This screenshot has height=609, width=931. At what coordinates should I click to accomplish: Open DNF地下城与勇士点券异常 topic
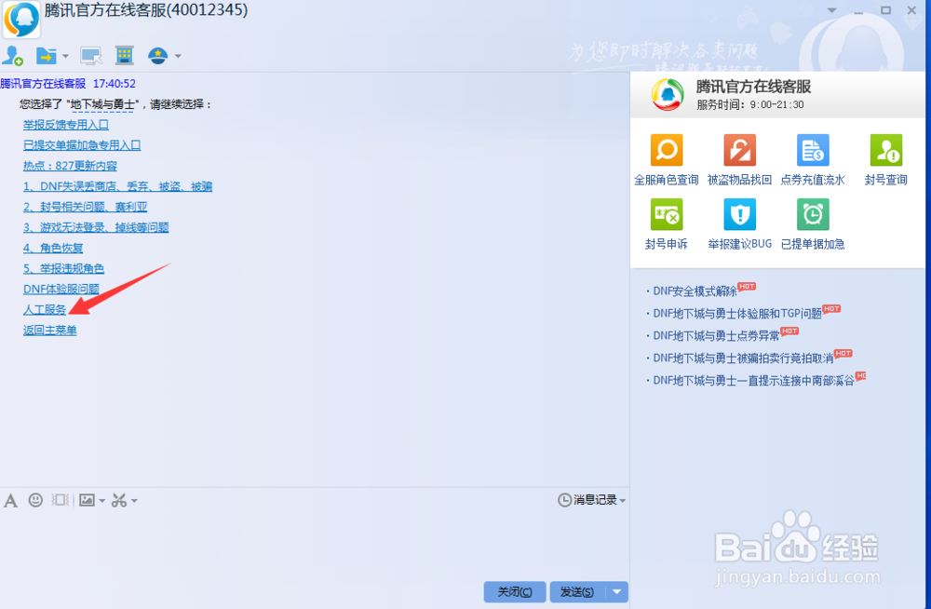pyautogui.click(x=715, y=335)
